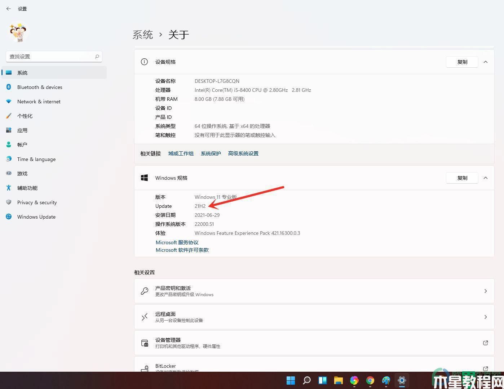Open 应用 settings
The height and width of the screenshot is (389, 504).
coord(54,130)
